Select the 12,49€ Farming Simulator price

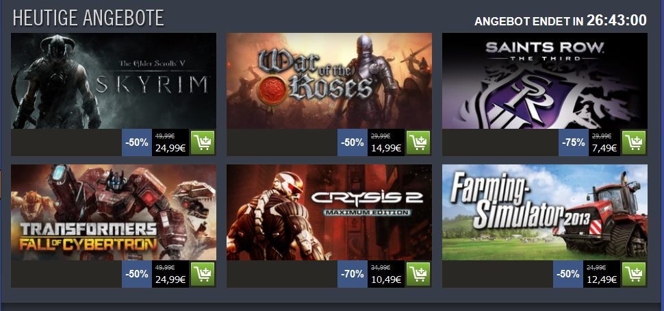click(x=602, y=279)
